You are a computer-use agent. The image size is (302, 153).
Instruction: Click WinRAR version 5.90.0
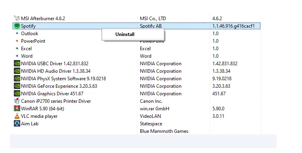click(x=218, y=108)
